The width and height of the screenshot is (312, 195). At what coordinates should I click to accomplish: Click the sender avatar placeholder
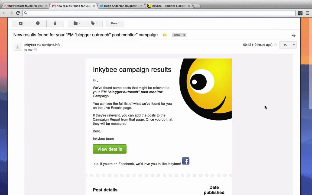18,47
